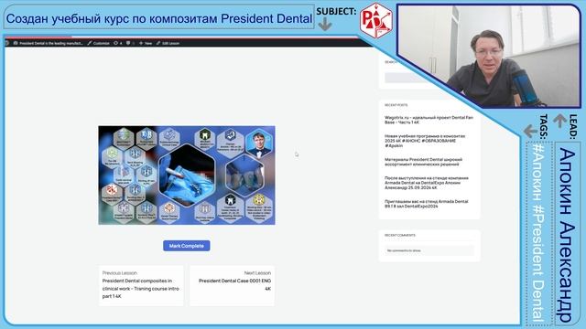586x329 pixels.
Task: Open Customize in the admin bar
Action: (98, 43)
